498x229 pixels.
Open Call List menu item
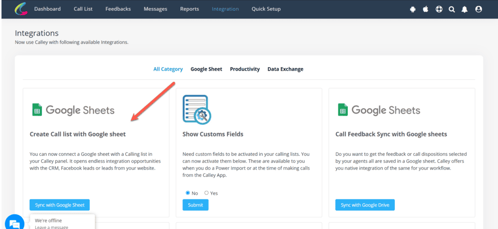[x=83, y=9]
